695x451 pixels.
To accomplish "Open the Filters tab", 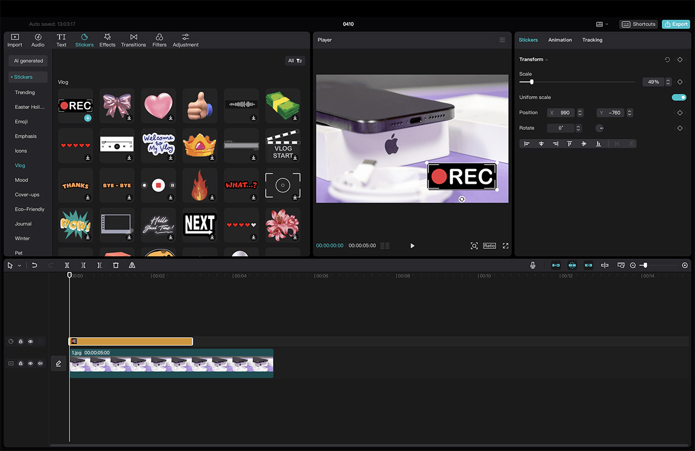I will pos(160,40).
